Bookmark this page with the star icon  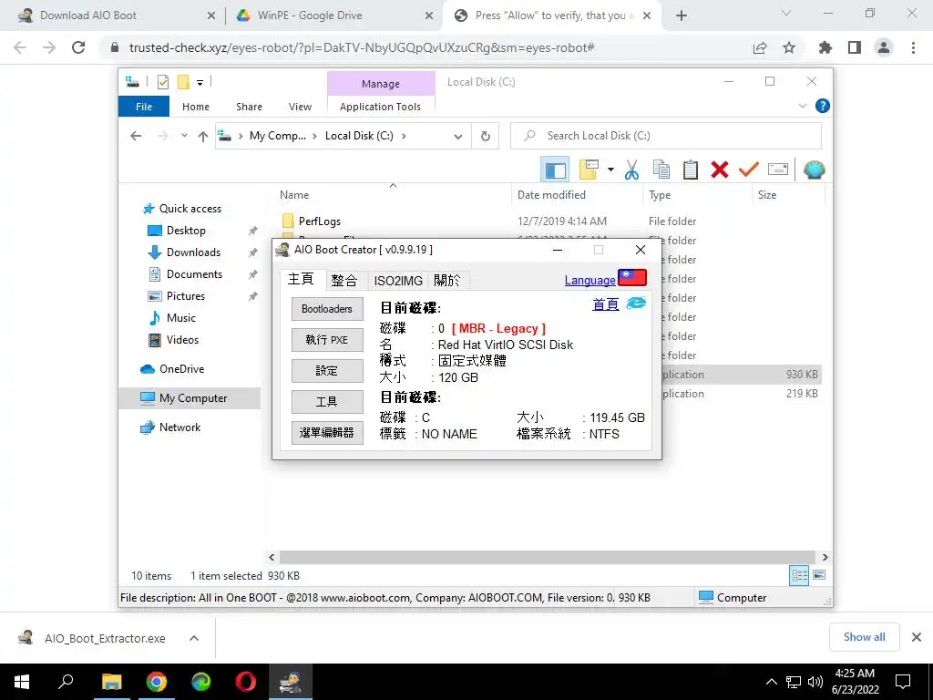coord(789,47)
